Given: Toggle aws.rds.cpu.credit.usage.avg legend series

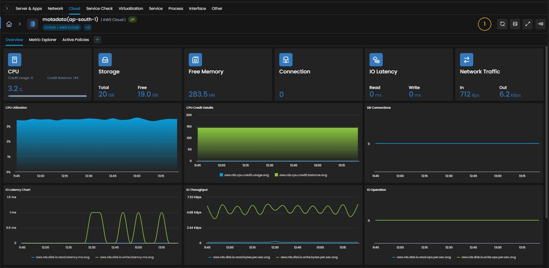Looking at the screenshot, I should tap(244, 175).
